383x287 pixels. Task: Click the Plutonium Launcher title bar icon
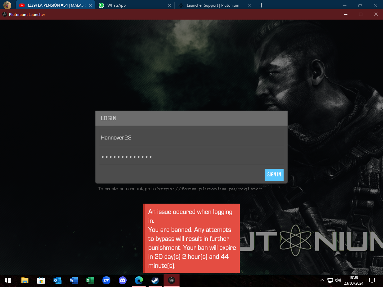[5, 14]
